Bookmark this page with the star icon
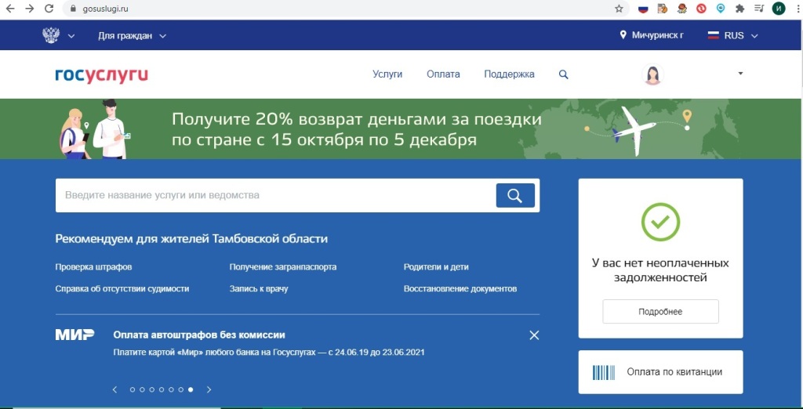Image resolution: width=803 pixels, height=409 pixels. pyautogui.click(x=619, y=9)
